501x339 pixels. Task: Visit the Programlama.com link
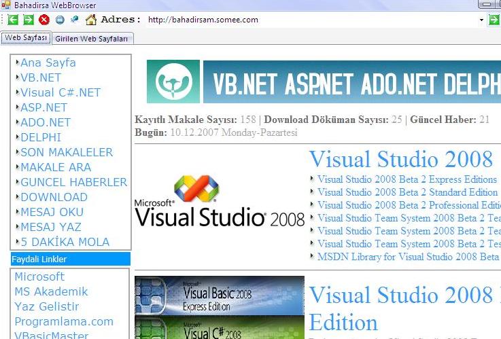click(64, 321)
